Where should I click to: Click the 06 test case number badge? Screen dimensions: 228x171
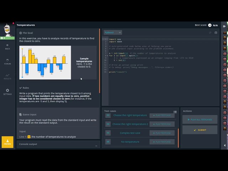click(108, 142)
